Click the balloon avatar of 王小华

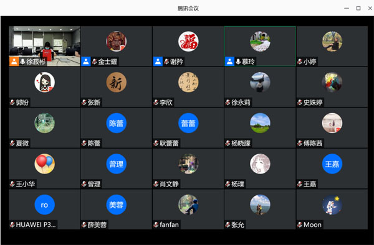pos(45,164)
